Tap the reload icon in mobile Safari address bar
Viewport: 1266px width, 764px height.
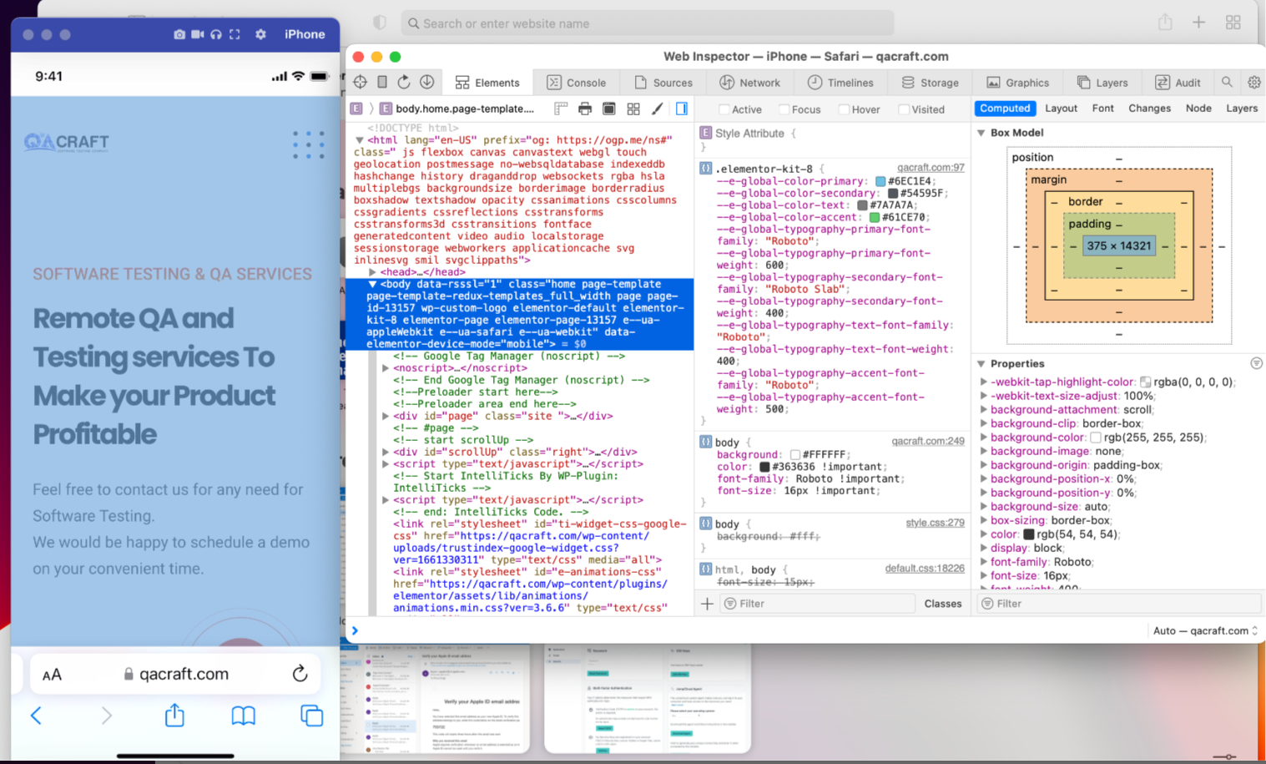(300, 673)
